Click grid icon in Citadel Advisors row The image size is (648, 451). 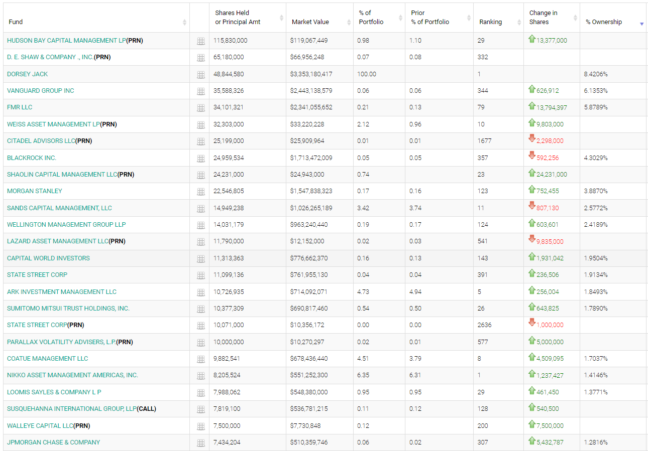[201, 141]
